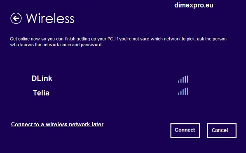Click the 'who knows the network name' text line
Viewport: 246px width, 153px height.
(56, 45)
